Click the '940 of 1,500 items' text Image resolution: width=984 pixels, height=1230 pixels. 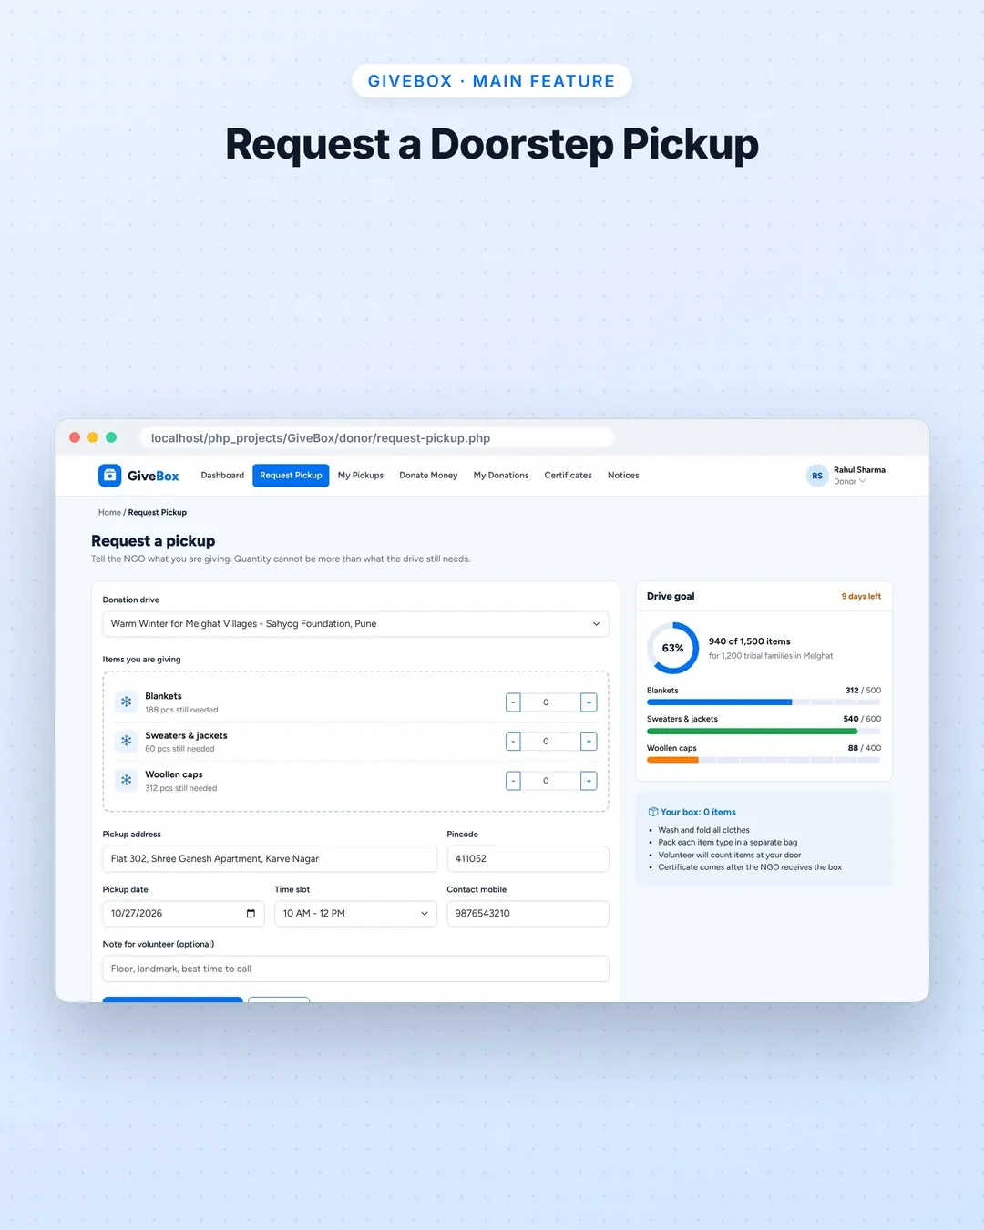(x=749, y=641)
